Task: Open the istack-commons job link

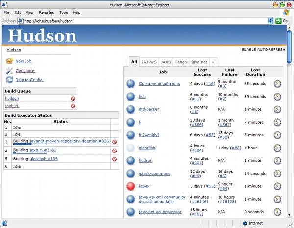Action: pos(154,174)
